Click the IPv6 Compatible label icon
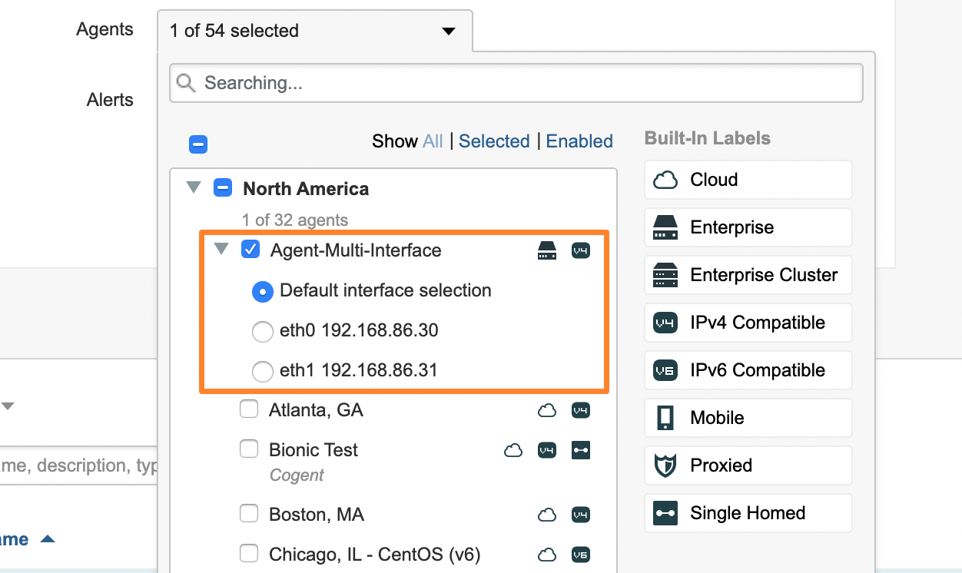Screen dimensions: 962x573 coord(665,370)
